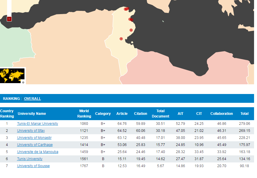Click the Article column header

pyautogui.click(x=122, y=114)
